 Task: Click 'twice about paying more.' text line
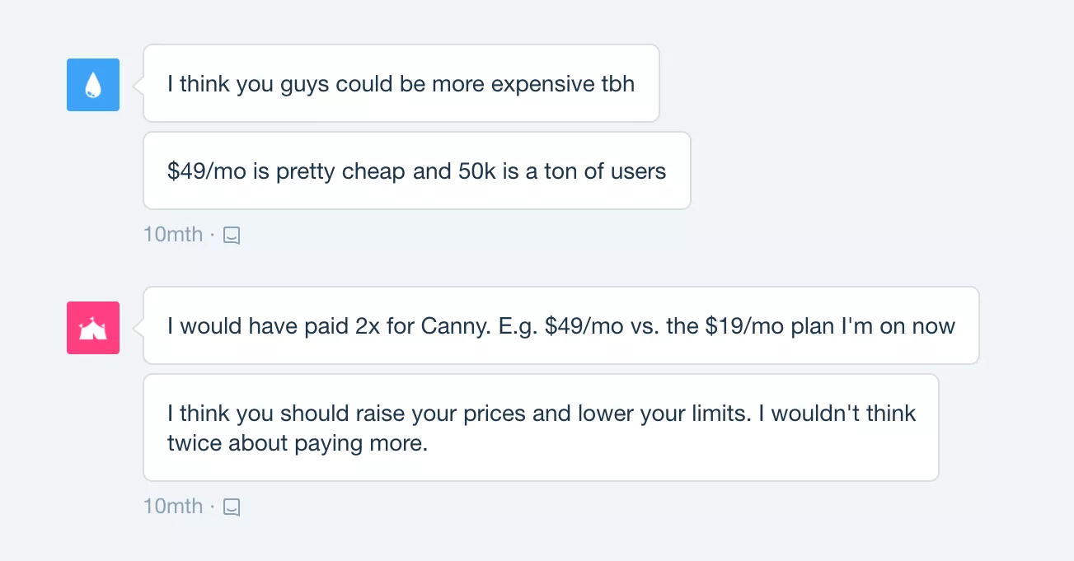[298, 443]
